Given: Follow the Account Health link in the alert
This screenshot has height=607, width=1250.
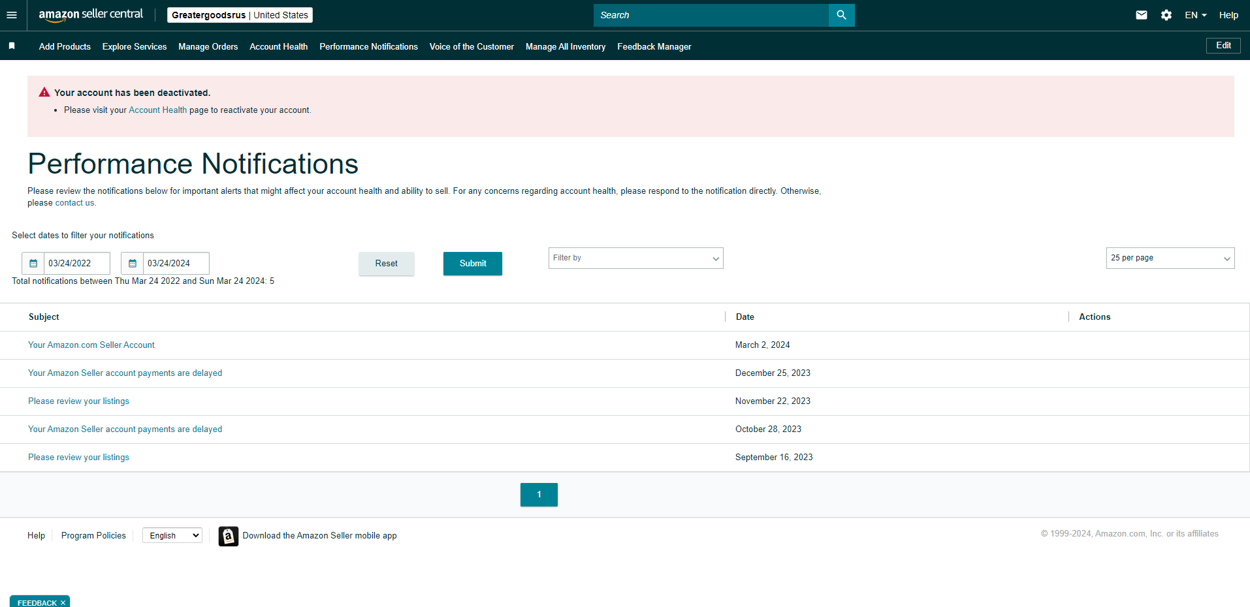Looking at the screenshot, I should (157, 110).
